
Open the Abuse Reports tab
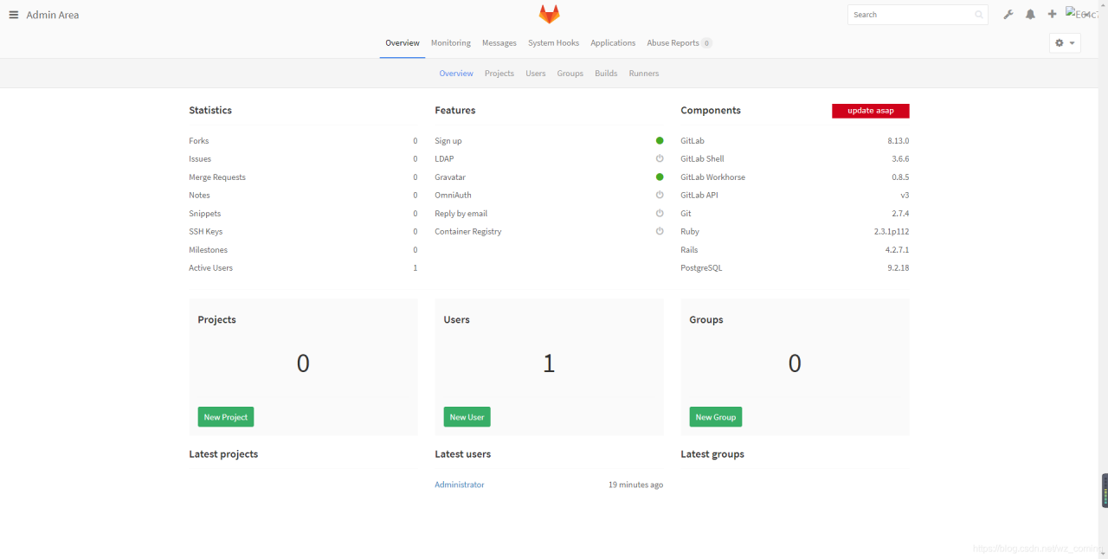[x=680, y=42]
